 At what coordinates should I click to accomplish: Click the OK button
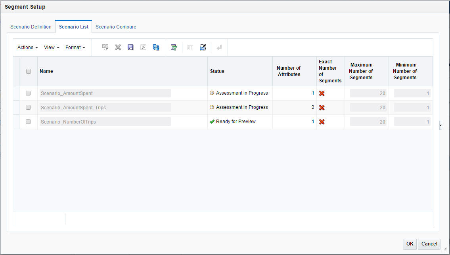tap(410, 244)
